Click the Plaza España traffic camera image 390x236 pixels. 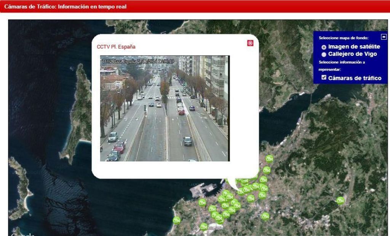click(x=165, y=108)
